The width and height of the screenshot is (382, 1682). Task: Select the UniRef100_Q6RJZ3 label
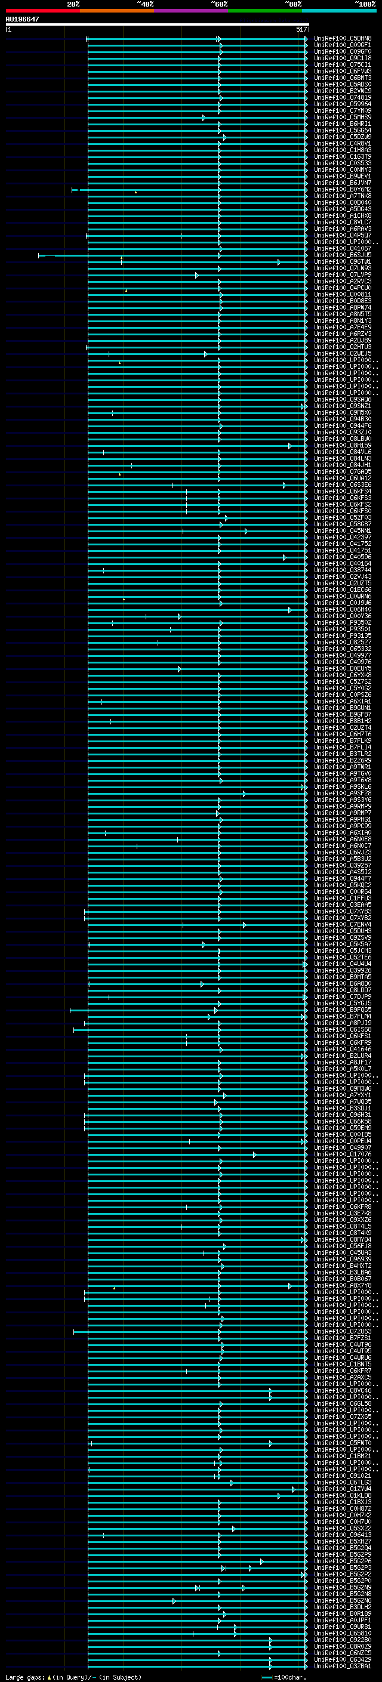343,853
